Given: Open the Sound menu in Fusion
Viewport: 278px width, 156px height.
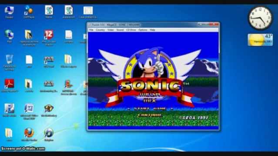Looking at the screenshot, I should (x=120, y=30).
